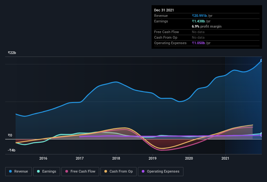Click the ₹20.991b revenue value

click(x=199, y=16)
